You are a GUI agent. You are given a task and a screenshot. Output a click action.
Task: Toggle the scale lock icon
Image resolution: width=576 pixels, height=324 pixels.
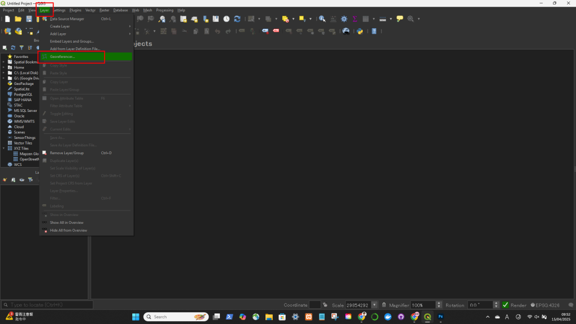point(383,305)
